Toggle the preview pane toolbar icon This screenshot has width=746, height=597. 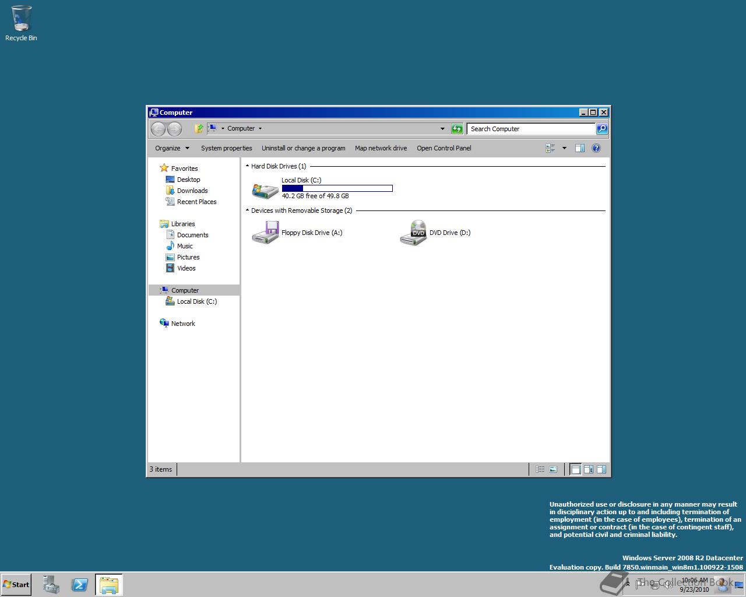coord(580,148)
